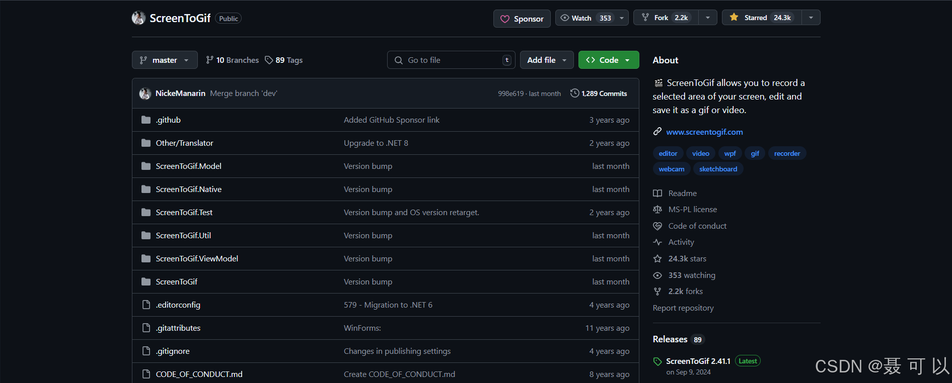Open the ScreenToGif.Util folder
The image size is (952, 383).
183,235
